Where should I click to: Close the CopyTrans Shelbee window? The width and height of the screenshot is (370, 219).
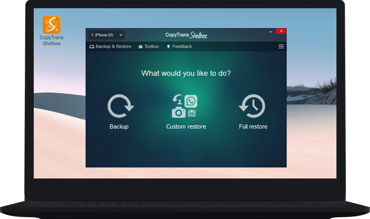pyautogui.click(x=281, y=31)
